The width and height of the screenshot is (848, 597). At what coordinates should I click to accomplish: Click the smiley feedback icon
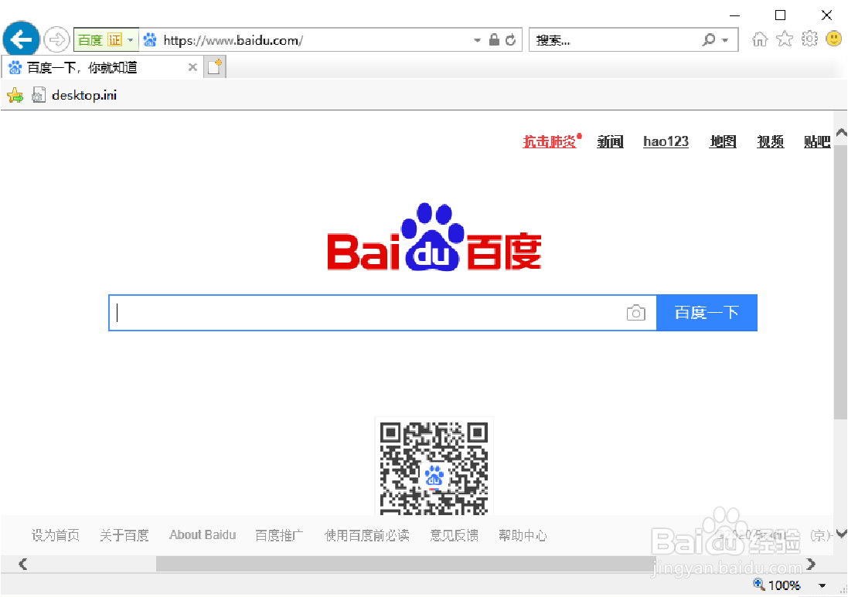[x=833, y=38]
